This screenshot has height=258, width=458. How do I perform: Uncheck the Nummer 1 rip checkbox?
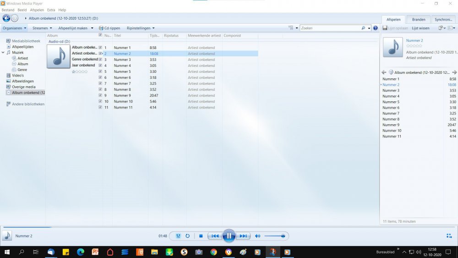coord(100,47)
